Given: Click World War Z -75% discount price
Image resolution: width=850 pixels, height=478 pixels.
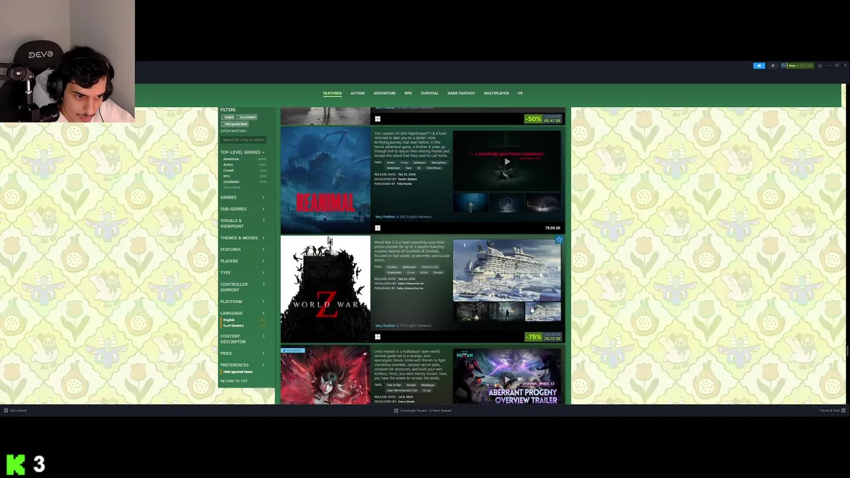Looking at the screenshot, I should [543, 337].
